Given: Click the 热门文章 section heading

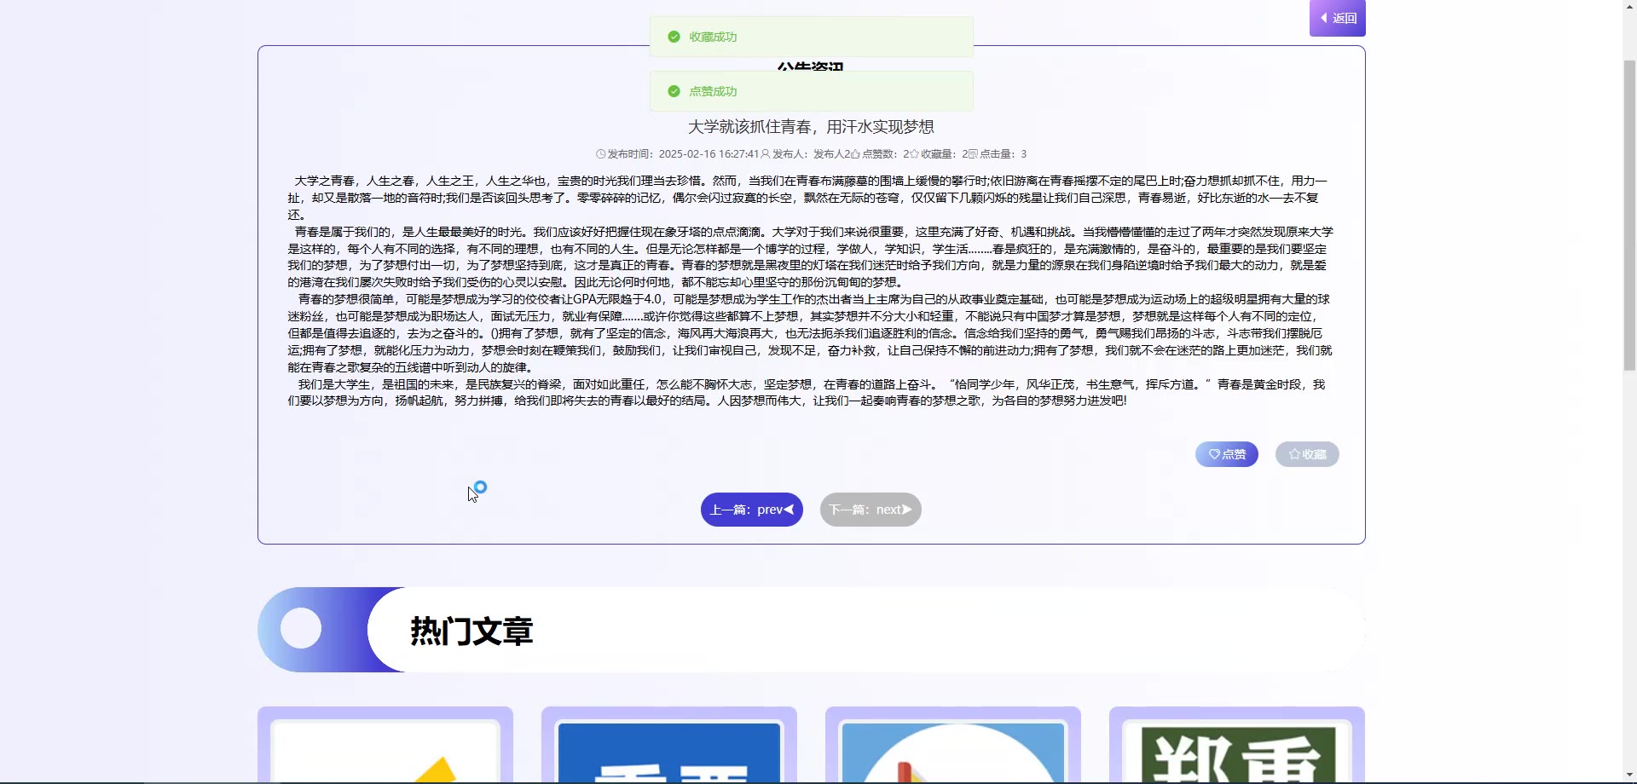Looking at the screenshot, I should tap(471, 631).
